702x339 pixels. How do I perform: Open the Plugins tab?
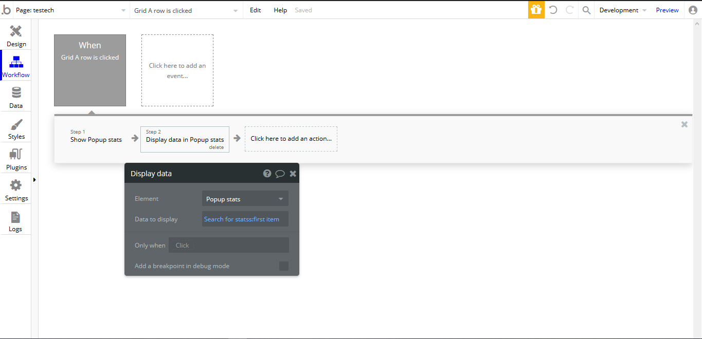click(x=16, y=159)
